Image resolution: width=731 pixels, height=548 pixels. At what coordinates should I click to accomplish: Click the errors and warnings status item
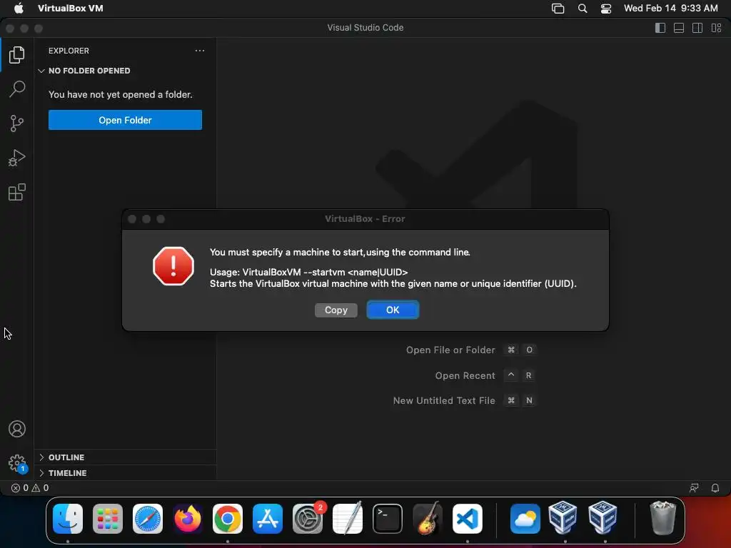30,488
